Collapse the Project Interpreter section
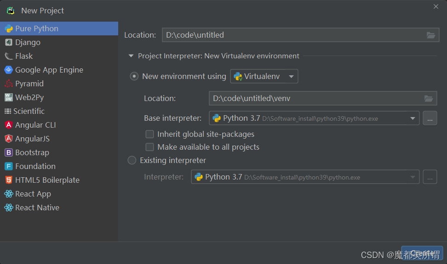The image size is (447, 264). click(x=131, y=56)
